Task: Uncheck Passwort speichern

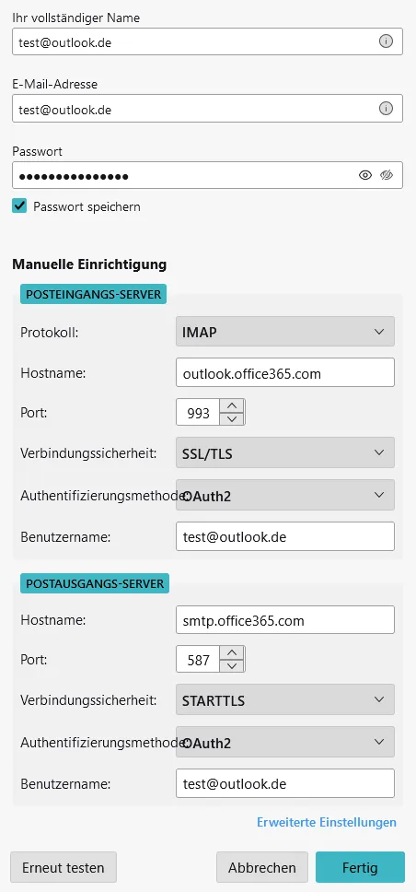Action: click(20, 206)
